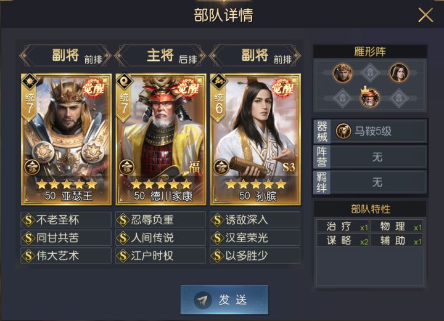Click the 亚瑟王 portrait in formation panel

(x=343, y=73)
